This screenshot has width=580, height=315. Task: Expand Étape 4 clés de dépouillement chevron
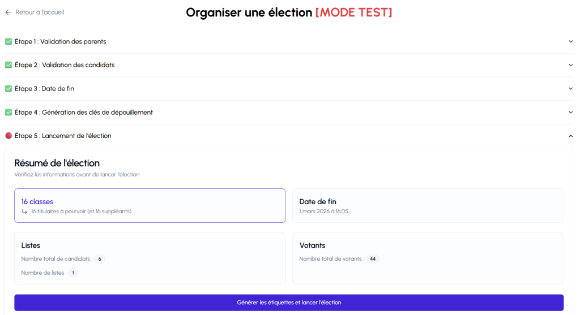click(570, 113)
